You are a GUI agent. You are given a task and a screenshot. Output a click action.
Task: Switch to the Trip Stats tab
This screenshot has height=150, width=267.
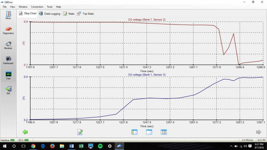pos(85,14)
